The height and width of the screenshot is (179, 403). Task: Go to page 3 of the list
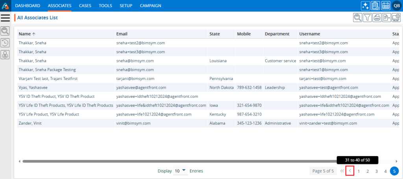coord(377,171)
